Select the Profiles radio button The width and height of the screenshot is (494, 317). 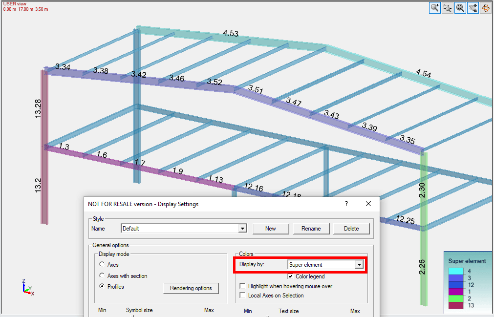[x=102, y=287]
